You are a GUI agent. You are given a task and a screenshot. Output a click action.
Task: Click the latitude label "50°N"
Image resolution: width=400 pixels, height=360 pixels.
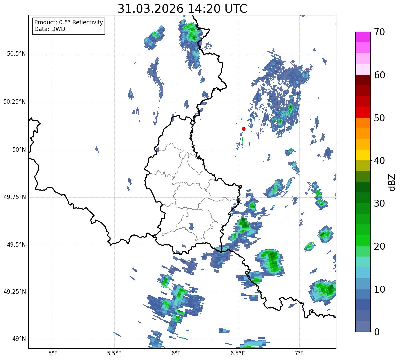coord(19,150)
